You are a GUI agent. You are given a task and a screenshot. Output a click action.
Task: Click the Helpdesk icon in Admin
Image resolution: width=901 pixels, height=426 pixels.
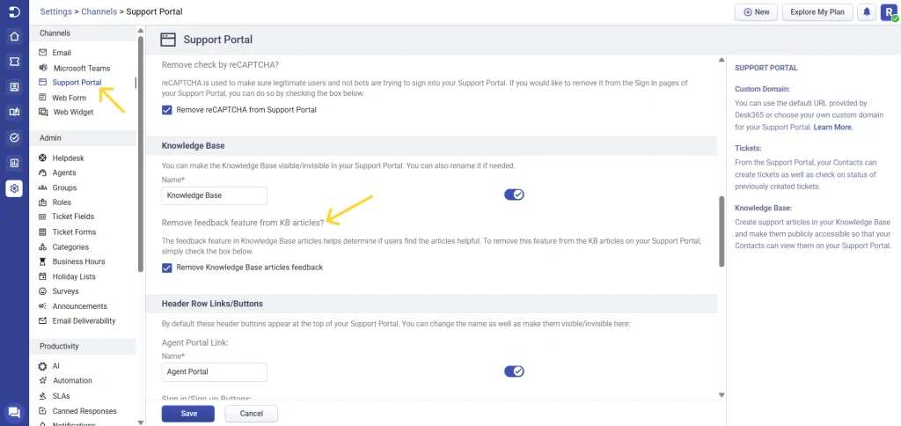pyautogui.click(x=42, y=158)
